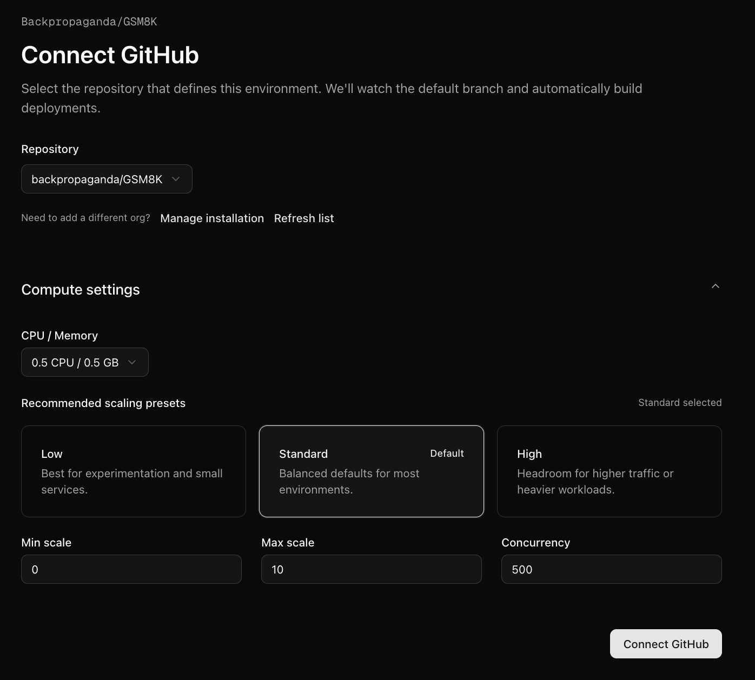Click the Repository dropdown chevron
The height and width of the screenshot is (680, 755).
[175, 179]
